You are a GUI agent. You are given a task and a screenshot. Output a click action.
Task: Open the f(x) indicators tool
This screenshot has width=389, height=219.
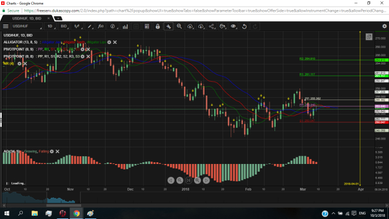tap(101, 26)
